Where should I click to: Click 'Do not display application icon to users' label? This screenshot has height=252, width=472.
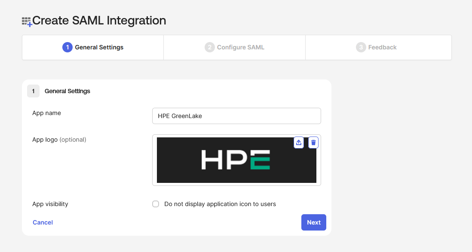click(220, 204)
